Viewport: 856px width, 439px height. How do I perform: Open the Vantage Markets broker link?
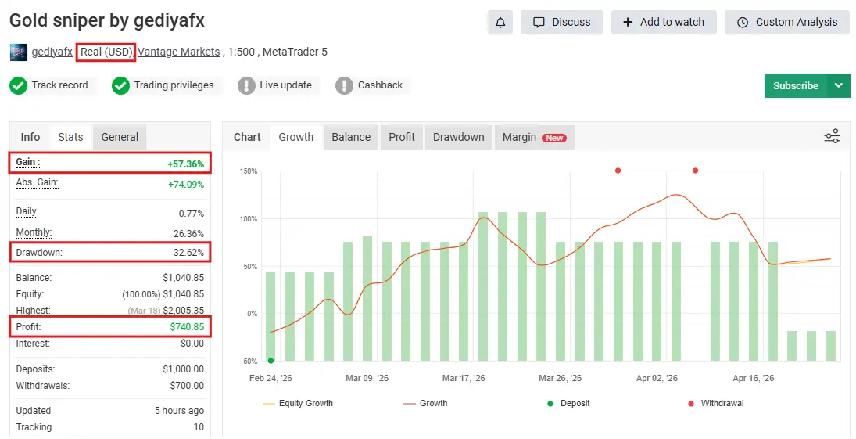[179, 52]
